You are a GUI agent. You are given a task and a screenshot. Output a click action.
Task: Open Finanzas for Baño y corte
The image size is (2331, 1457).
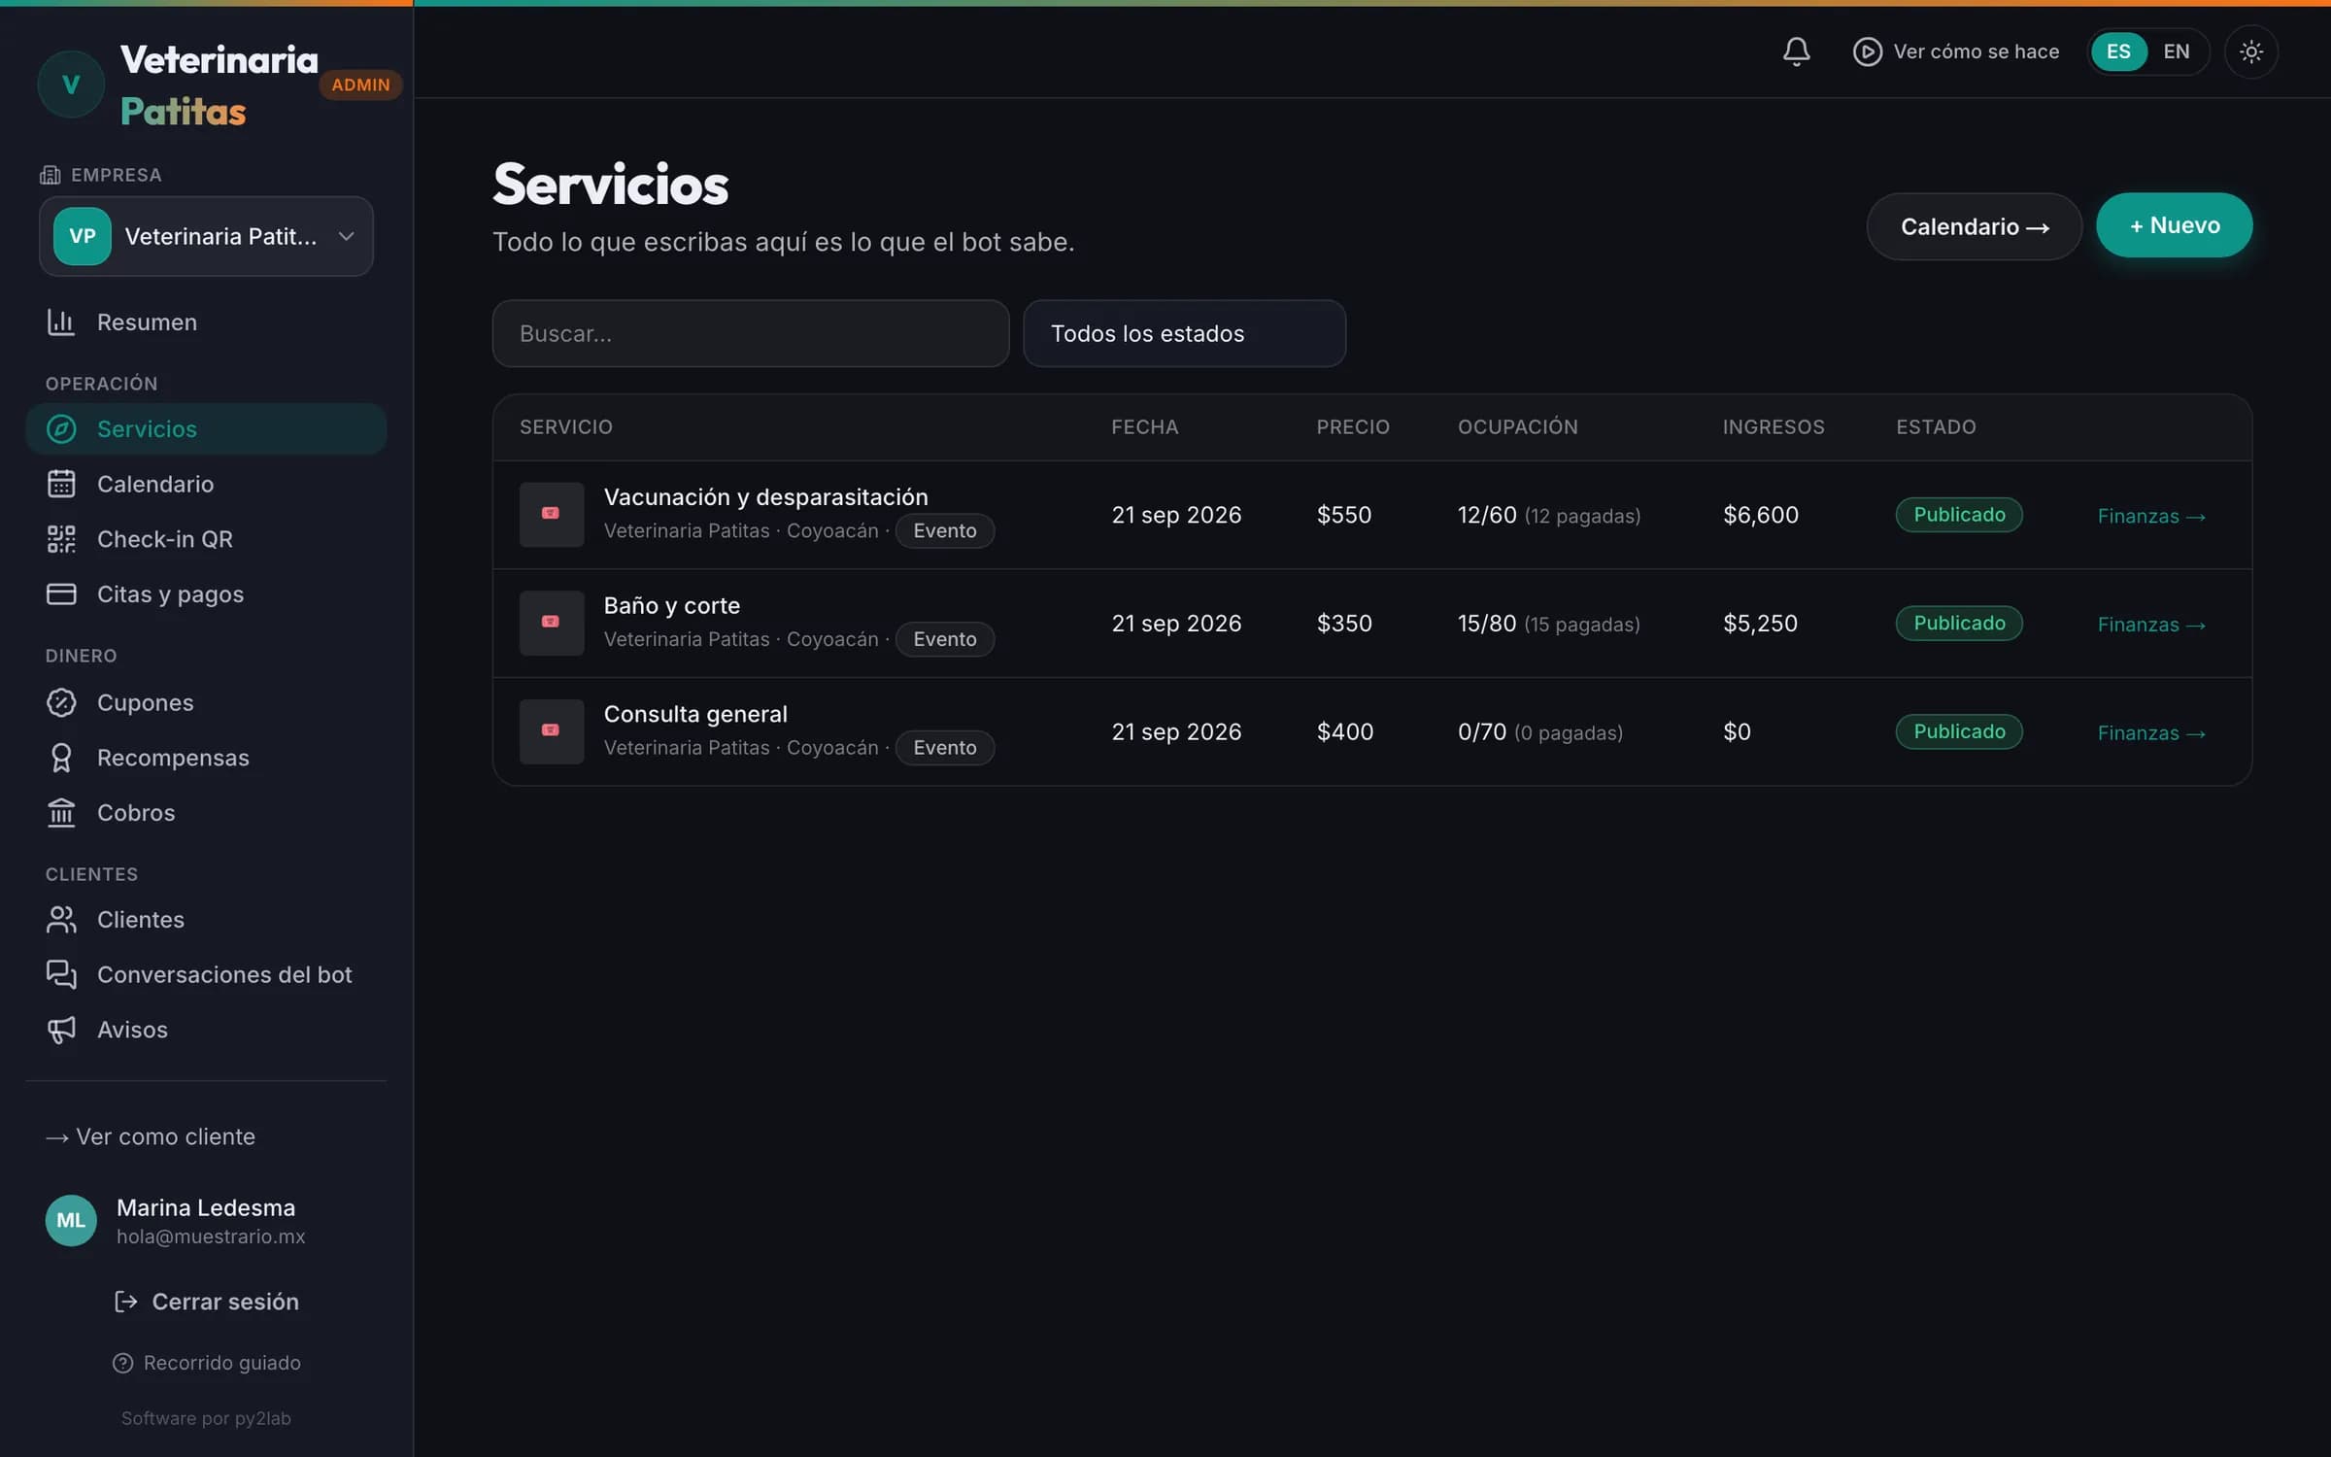(x=2151, y=625)
